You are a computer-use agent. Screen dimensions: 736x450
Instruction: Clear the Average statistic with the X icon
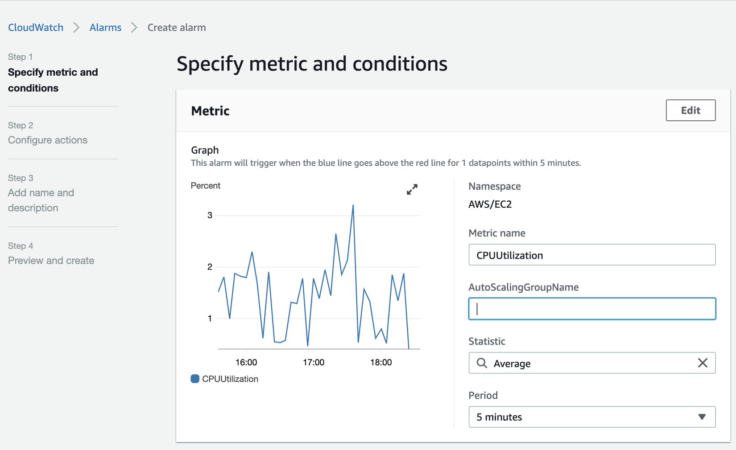tap(703, 363)
